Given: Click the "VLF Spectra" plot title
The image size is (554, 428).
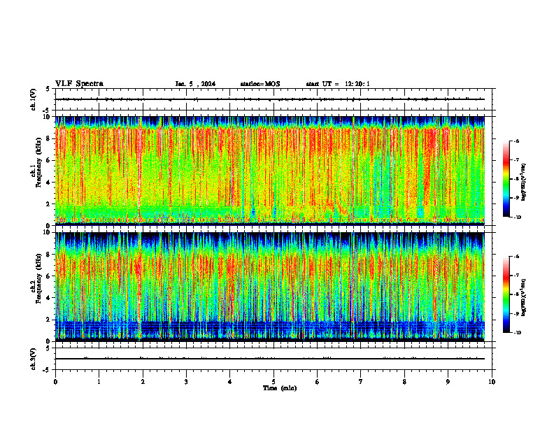Looking at the screenshot, I should click(79, 84).
